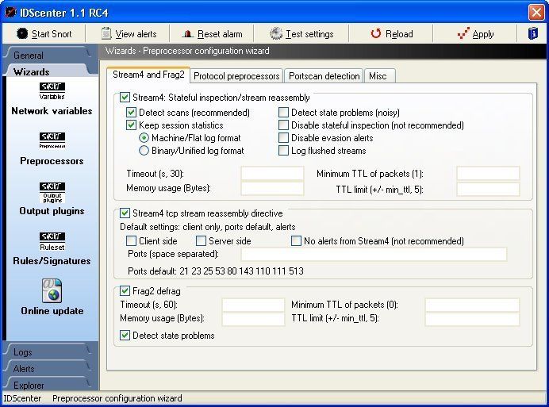The image size is (549, 407).
Task: Click the Stream4 Timeout (s, 30) field
Action: 272,174
